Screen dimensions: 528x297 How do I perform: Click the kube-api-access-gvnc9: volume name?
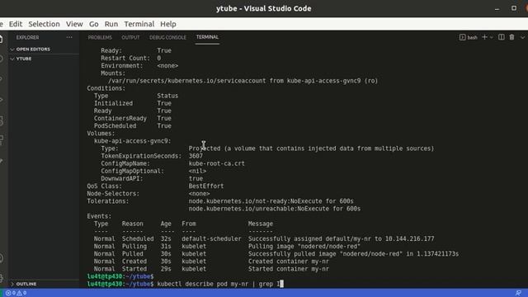coord(132,141)
